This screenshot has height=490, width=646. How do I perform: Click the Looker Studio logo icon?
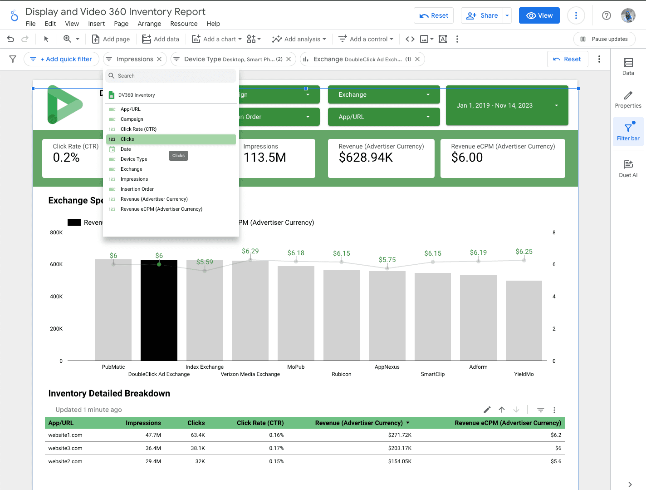coord(14,15)
